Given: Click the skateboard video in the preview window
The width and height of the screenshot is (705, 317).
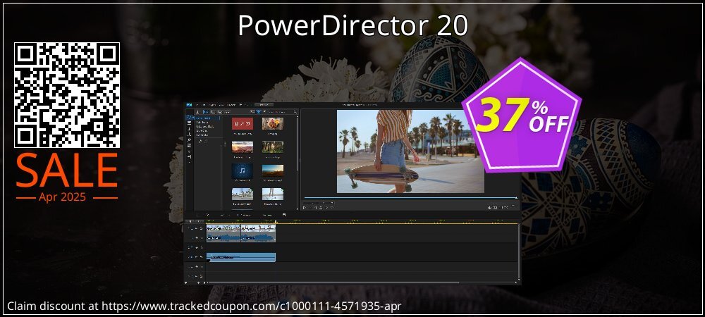Looking at the screenshot, I should (x=410, y=151).
